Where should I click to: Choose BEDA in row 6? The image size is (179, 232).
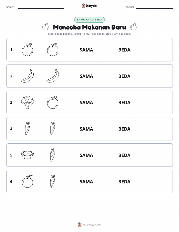coord(124,182)
